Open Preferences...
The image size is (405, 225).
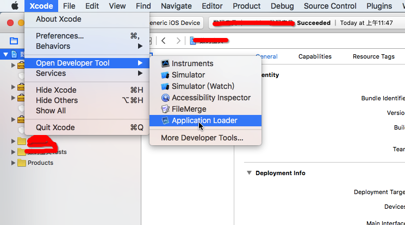coord(87,36)
